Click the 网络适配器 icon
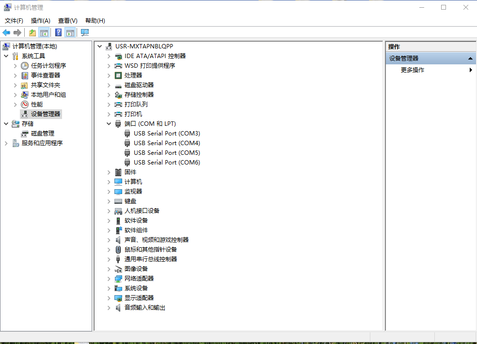The width and height of the screenshot is (477, 344). tap(118, 278)
